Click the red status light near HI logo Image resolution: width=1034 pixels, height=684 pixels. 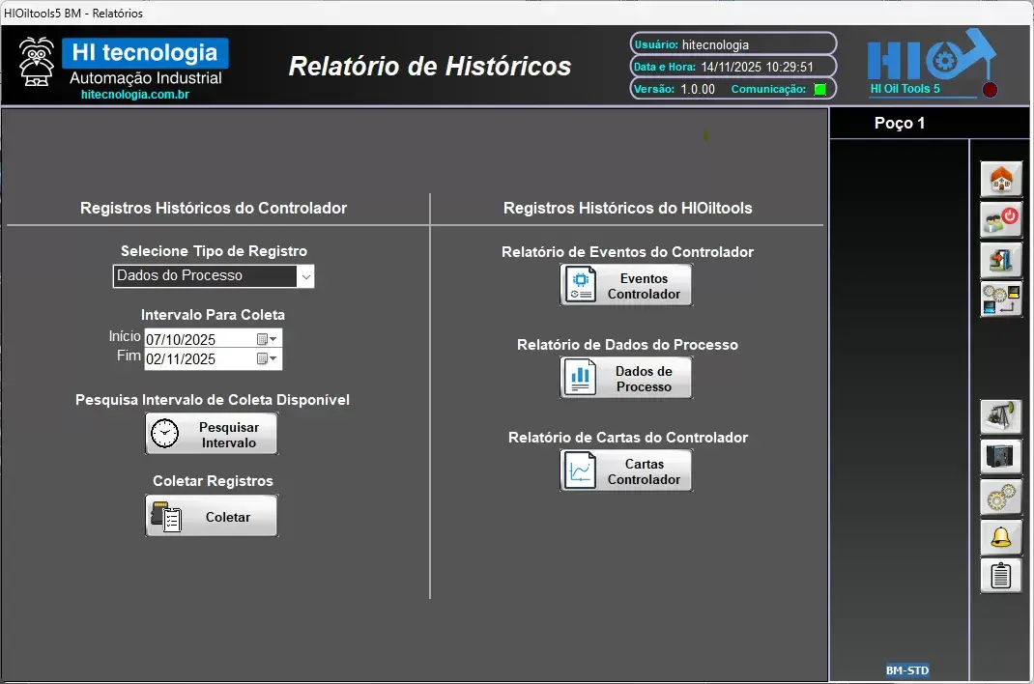coord(990,90)
